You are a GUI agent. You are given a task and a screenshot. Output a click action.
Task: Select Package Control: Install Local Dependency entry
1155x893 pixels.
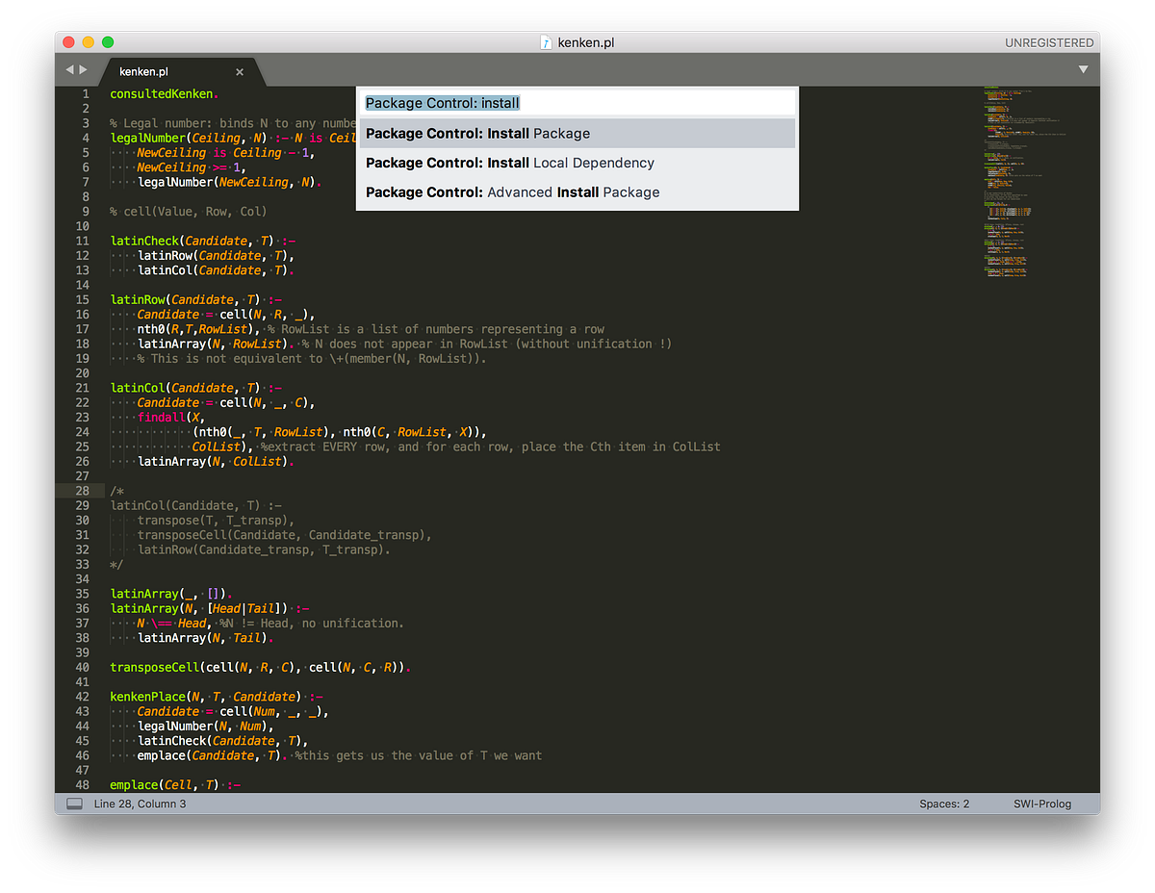tap(508, 163)
